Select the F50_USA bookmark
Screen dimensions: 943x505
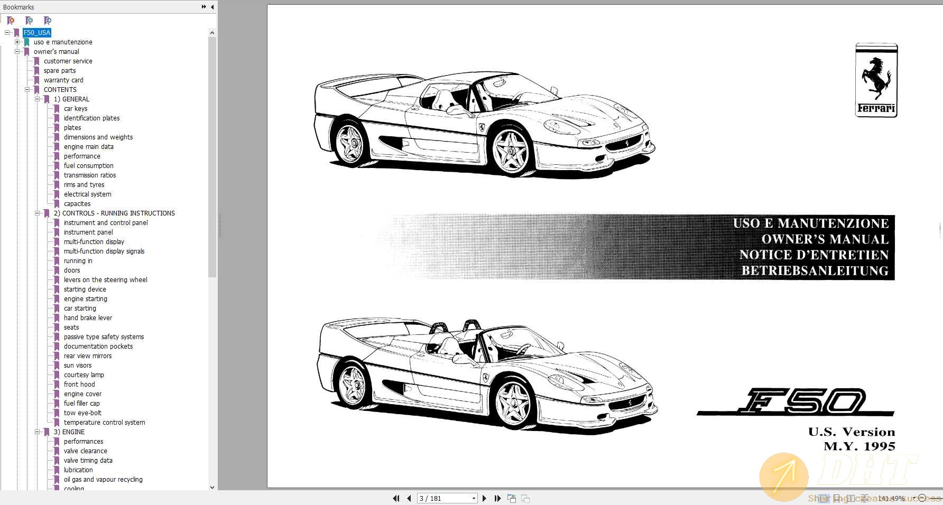click(x=37, y=33)
